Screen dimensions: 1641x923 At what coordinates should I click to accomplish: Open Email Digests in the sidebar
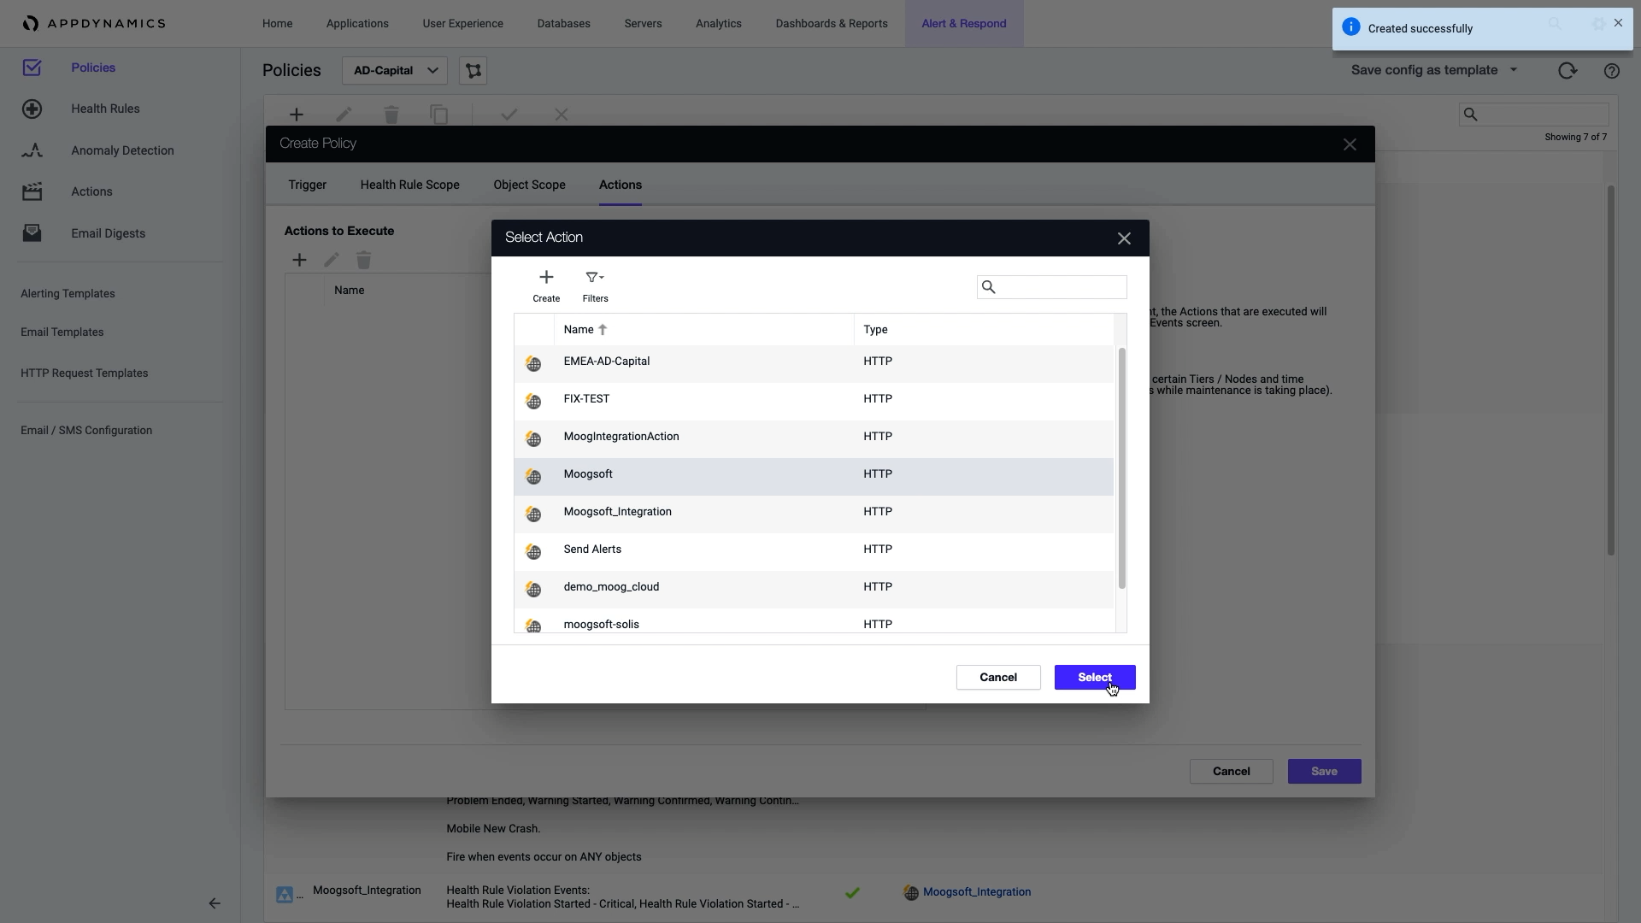click(108, 233)
